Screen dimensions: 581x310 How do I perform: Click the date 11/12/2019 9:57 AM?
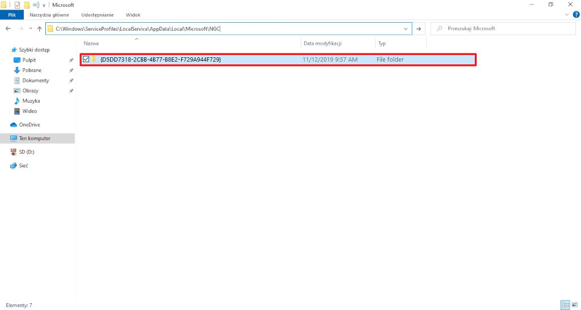330,59
